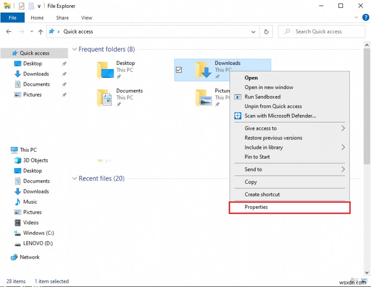Open the Customize Quick Access Toolbar dropdown

pyautogui.click(x=39, y=6)
